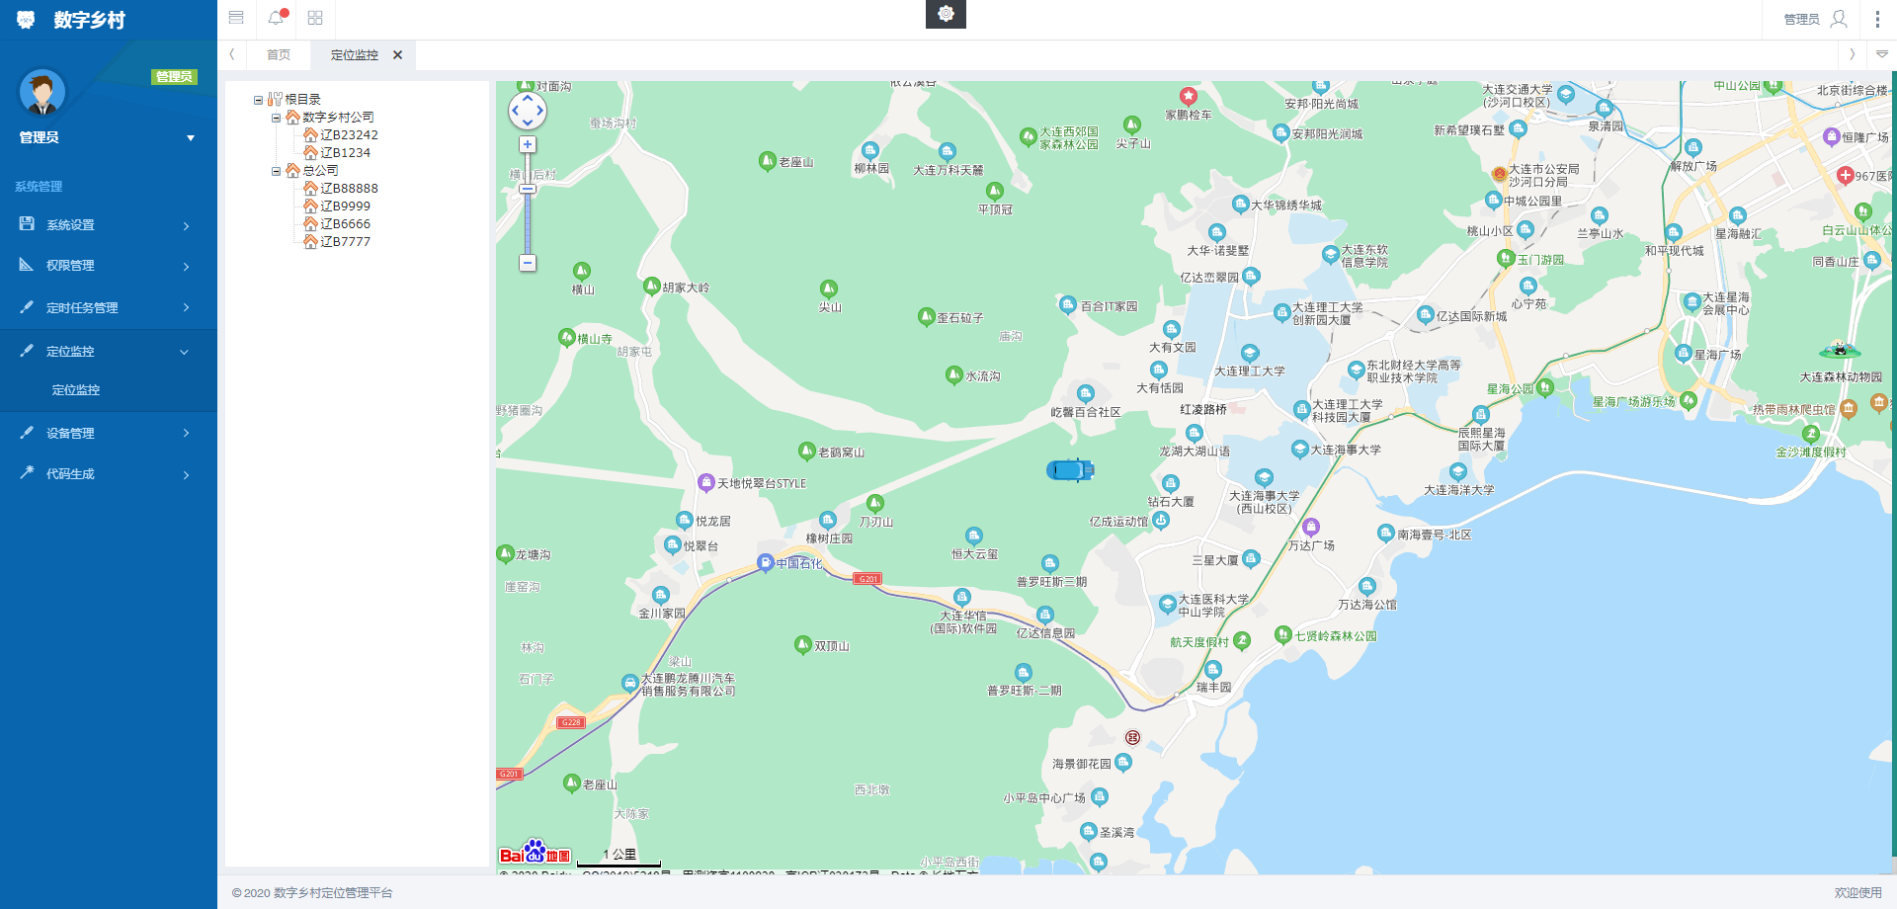Viewport: 1897px width, 909px height.
Task: Open the tab options dropdown at right
Action: (x=1881, y=54)
